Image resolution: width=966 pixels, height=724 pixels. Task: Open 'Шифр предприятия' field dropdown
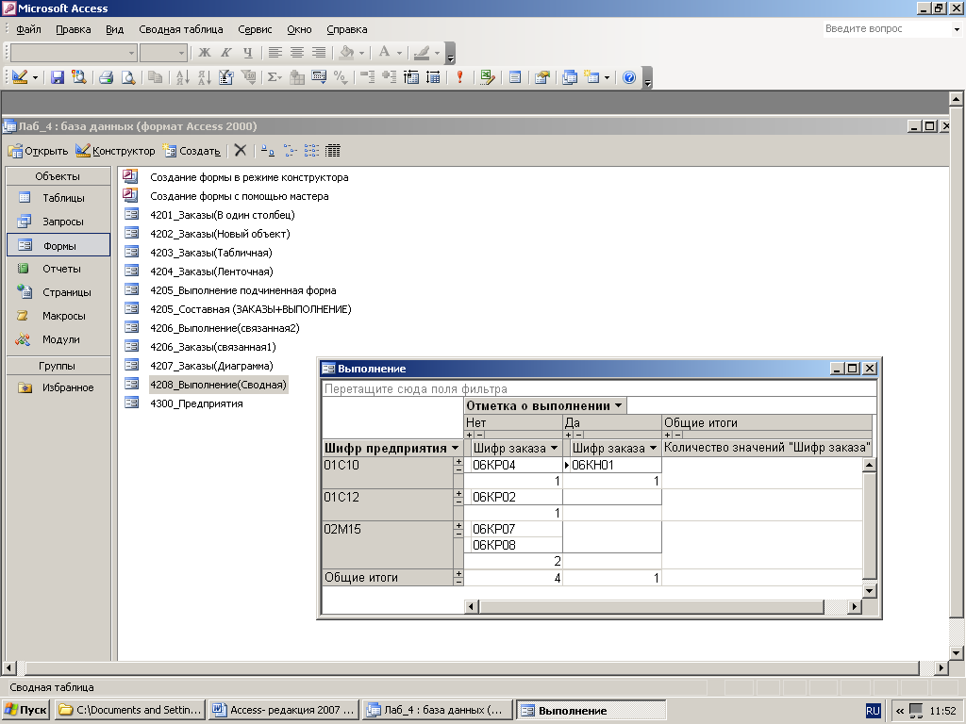coord(456,448)
